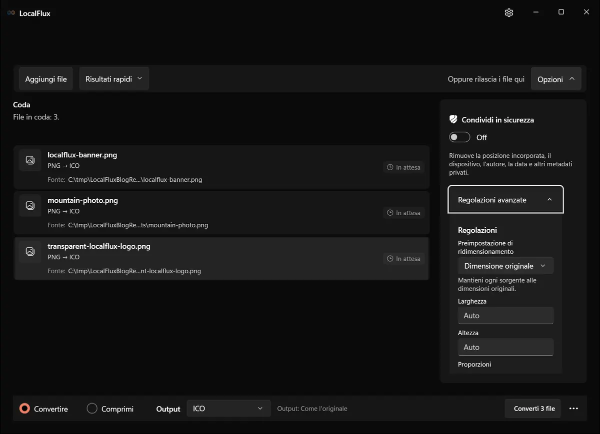Open the ICO output format dropdown
Screen dimensions: 600x434
(x=228, y=409)
